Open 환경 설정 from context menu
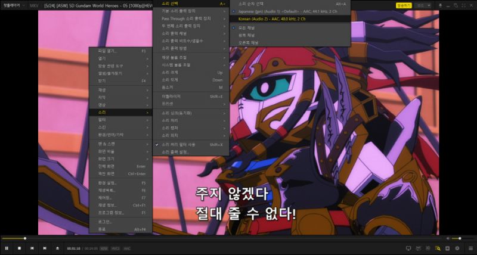Screen dimensions: 477x255 120,182
